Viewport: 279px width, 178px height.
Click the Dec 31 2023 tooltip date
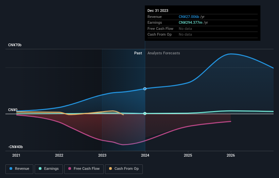158,11
